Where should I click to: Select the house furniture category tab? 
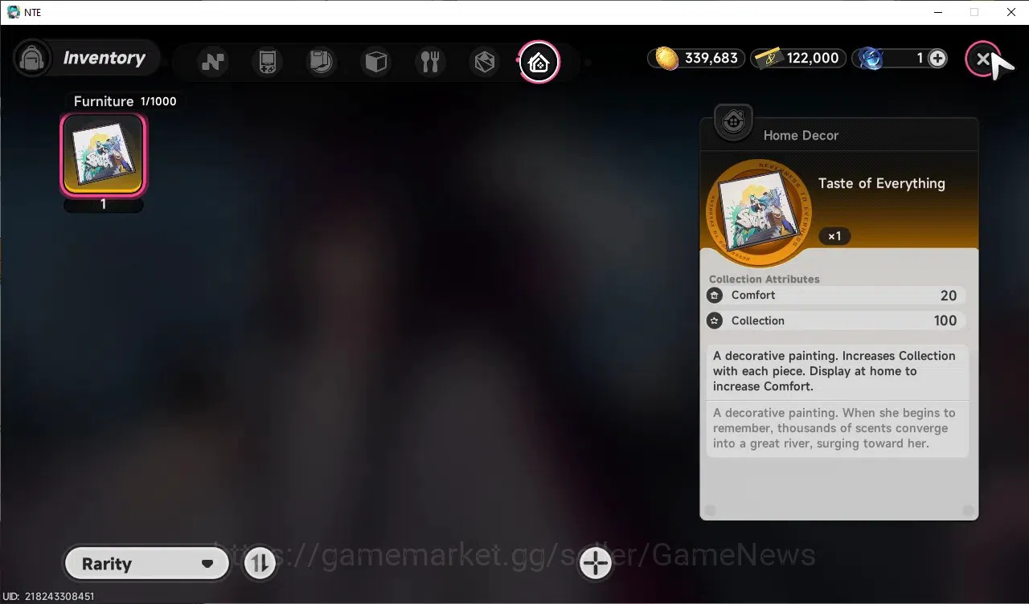[539, 62]
